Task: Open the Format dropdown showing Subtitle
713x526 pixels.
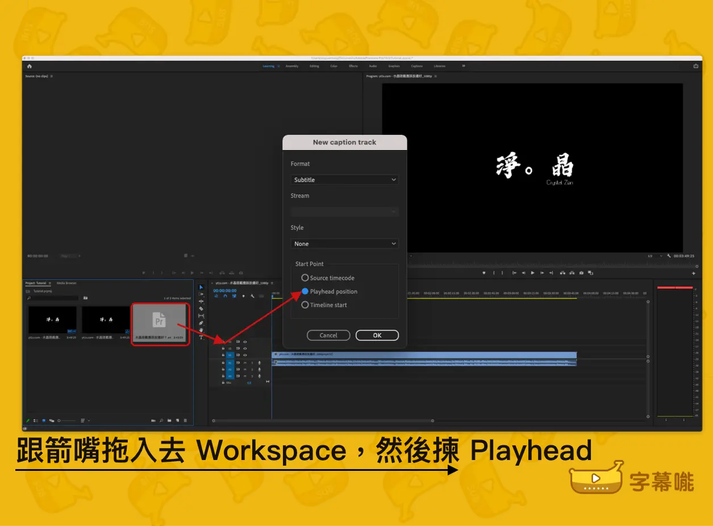Action: pos(344,180)
